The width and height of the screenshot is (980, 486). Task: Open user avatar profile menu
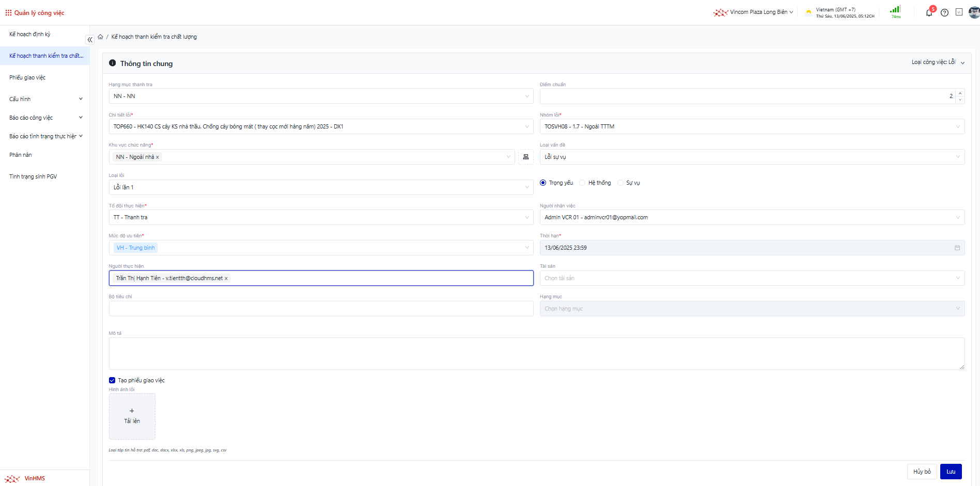[974, 12]
